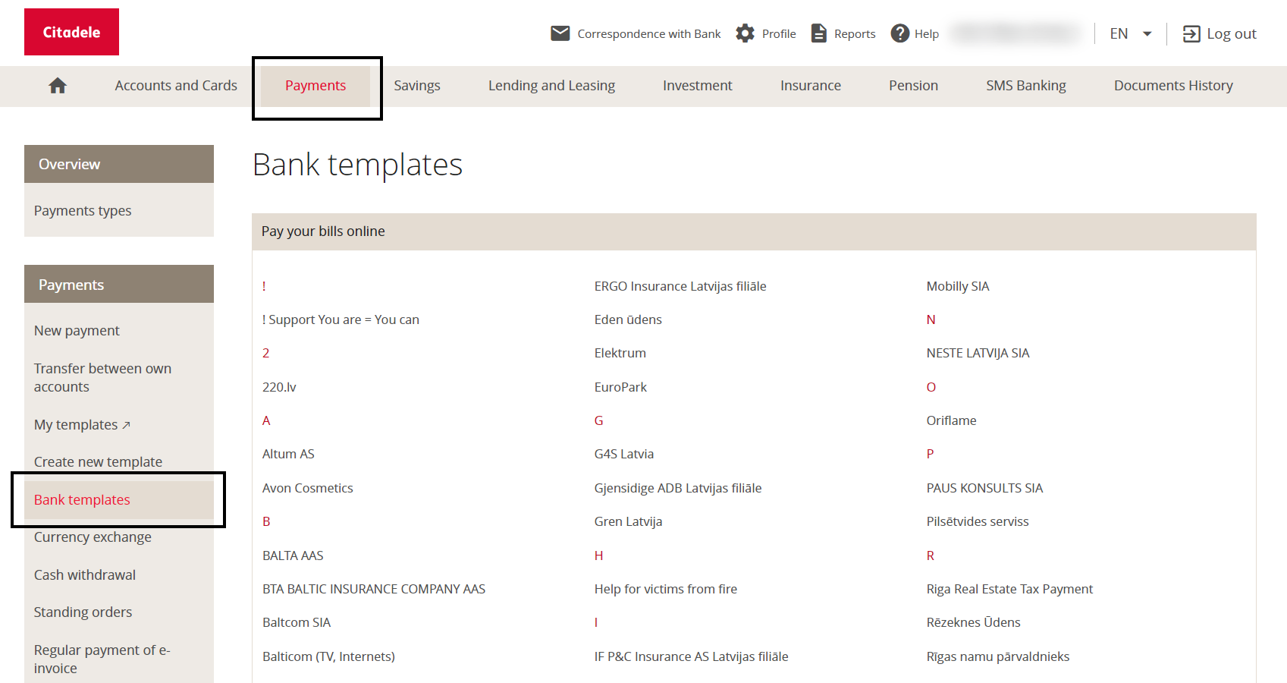This screenshot has height=683, width=1287.
Task: Open SMS Banking section
Action: [x=1026, y=86]
